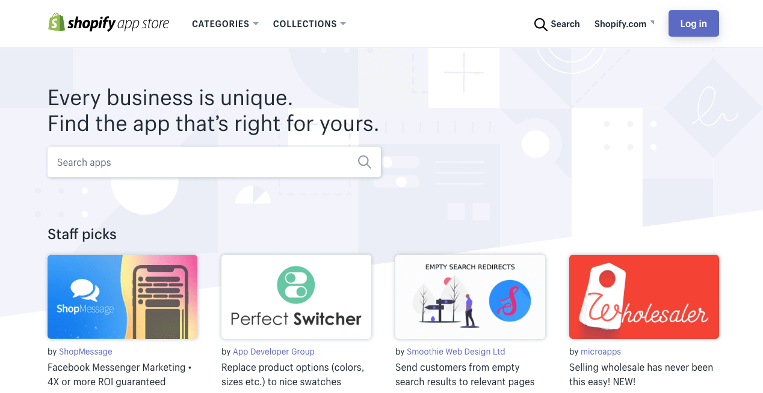Visit the App Developer Group link
The width and height of the screenshot is (763, 393).
[x=274, y=352]
